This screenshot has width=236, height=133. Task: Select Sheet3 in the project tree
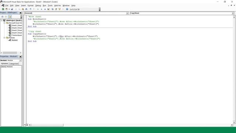click(x=15, y=30)
